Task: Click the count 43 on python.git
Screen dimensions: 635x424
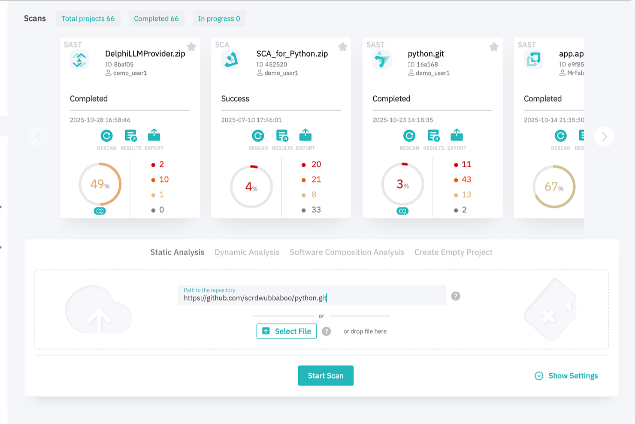Action: coord(466,180)
